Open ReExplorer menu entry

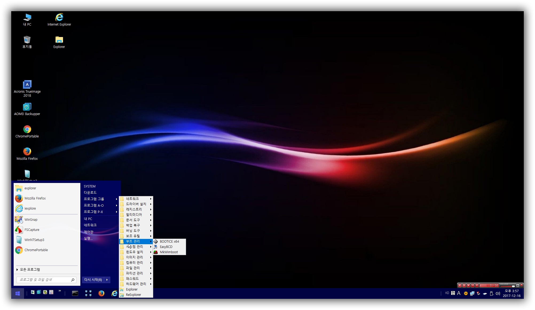136,295
